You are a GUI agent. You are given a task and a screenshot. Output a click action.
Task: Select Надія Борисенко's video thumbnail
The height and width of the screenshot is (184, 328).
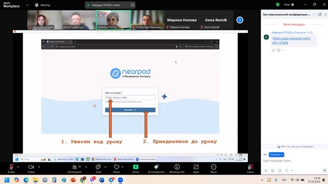(x=45, y=20)
